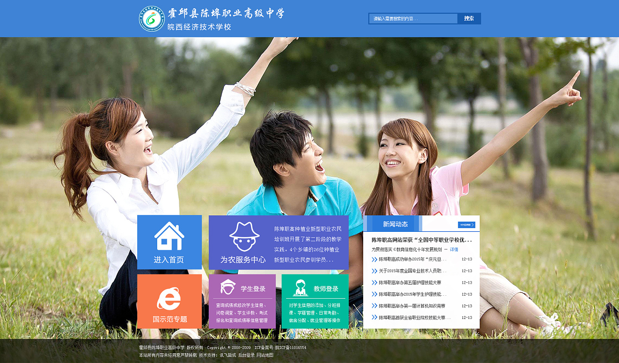The height and width of the screenshot is (363, 619).
Task: Click the 教师登录 title text
Action: coord(326,289)
